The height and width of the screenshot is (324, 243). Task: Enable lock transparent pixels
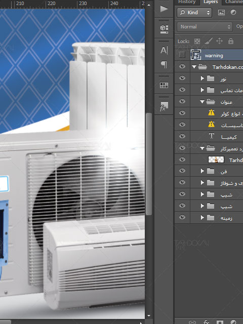[x=197, y=42]
